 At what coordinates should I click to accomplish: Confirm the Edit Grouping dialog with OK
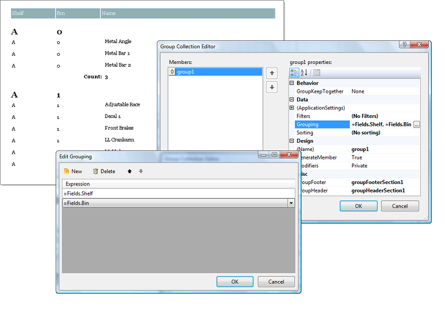tap(235, 281)
